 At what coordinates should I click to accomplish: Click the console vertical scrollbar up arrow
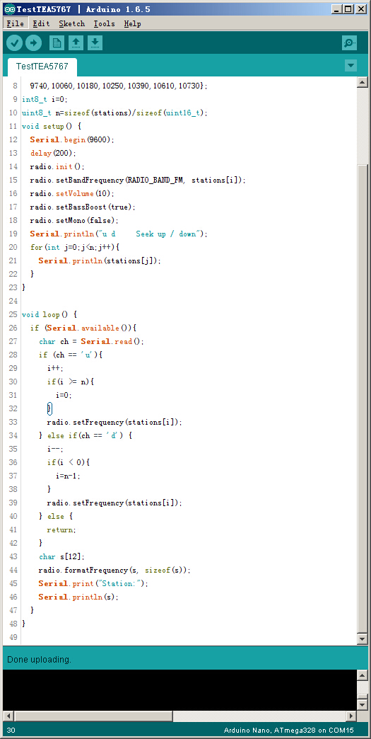point(362,675)
